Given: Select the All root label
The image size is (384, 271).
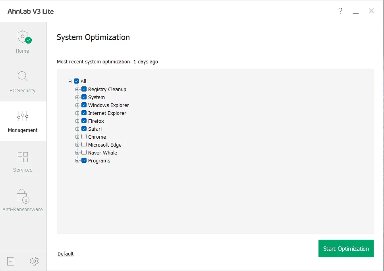Looking at the screenshot, I should point(83,81).
